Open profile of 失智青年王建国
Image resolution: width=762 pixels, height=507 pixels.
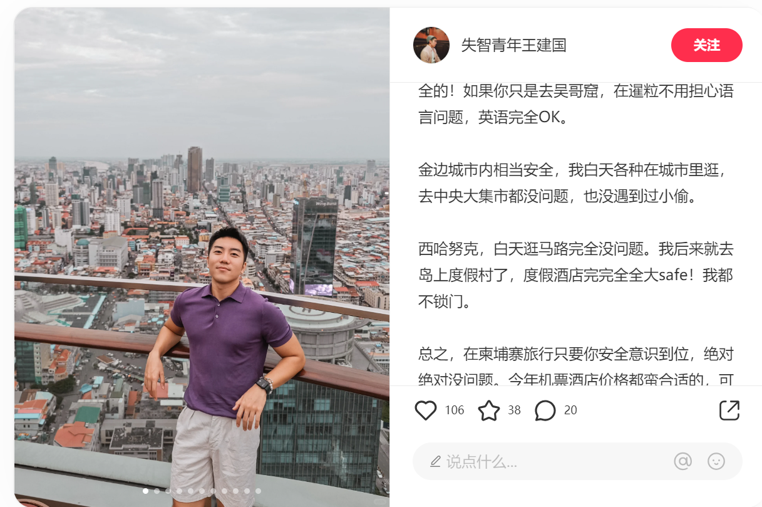click(513, 45)
